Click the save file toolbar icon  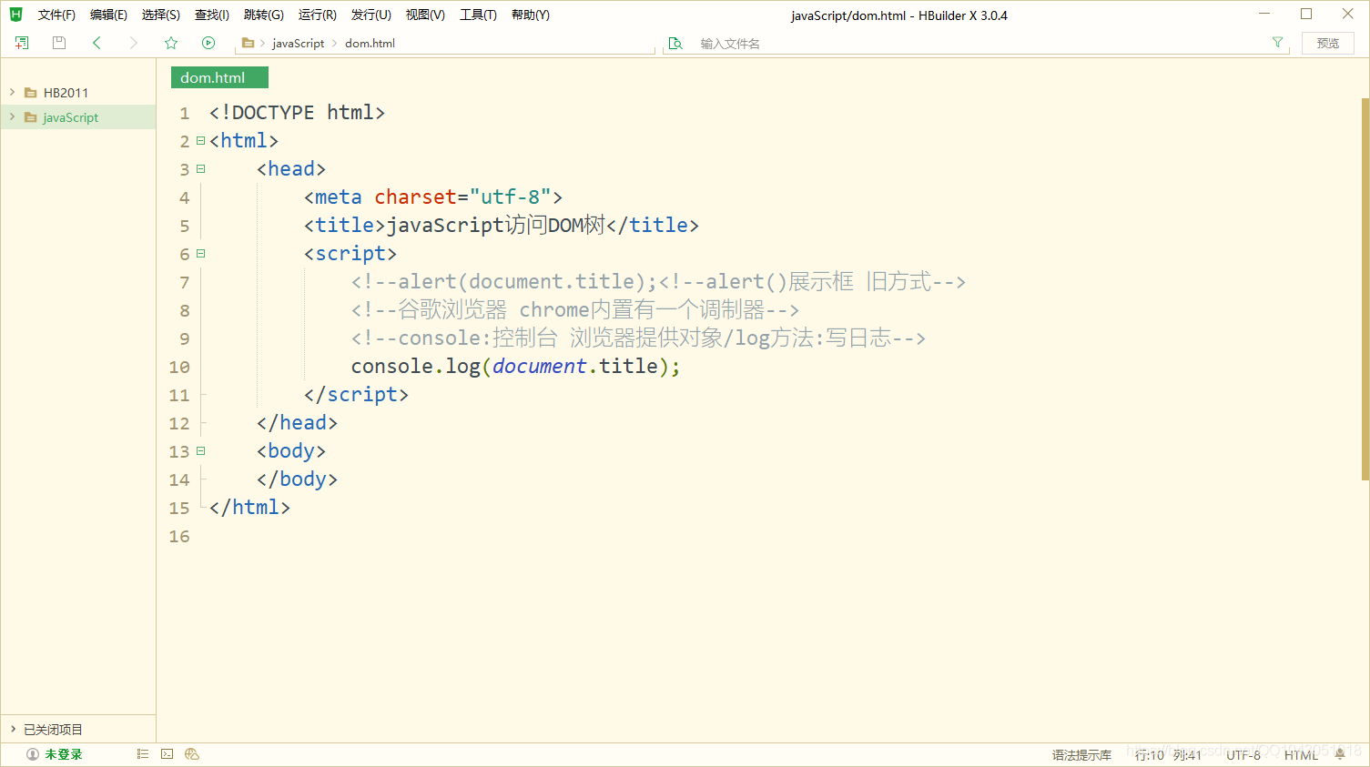[59, 43]
